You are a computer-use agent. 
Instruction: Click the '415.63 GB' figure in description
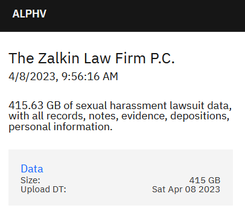pos(34,105)
